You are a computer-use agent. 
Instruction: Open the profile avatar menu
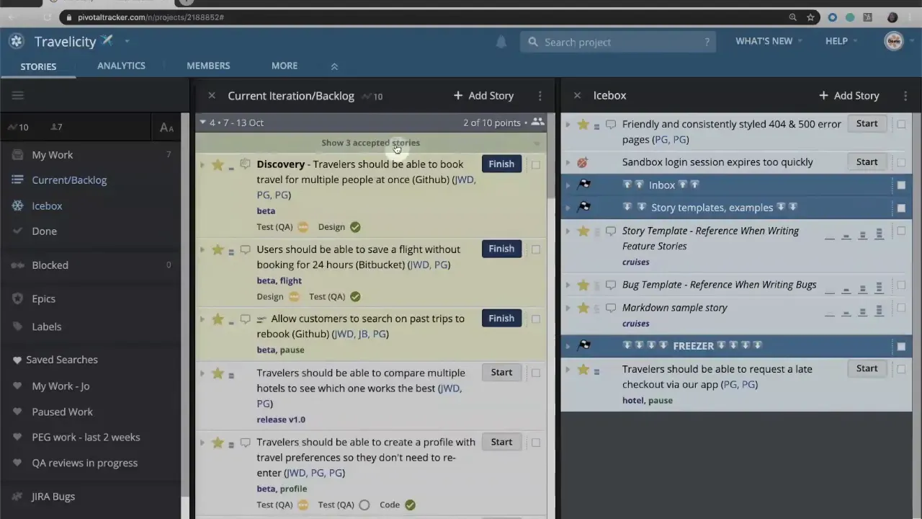tap(893, 41)
